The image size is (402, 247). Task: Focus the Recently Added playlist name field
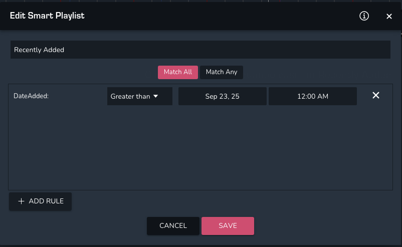[200, 50]
